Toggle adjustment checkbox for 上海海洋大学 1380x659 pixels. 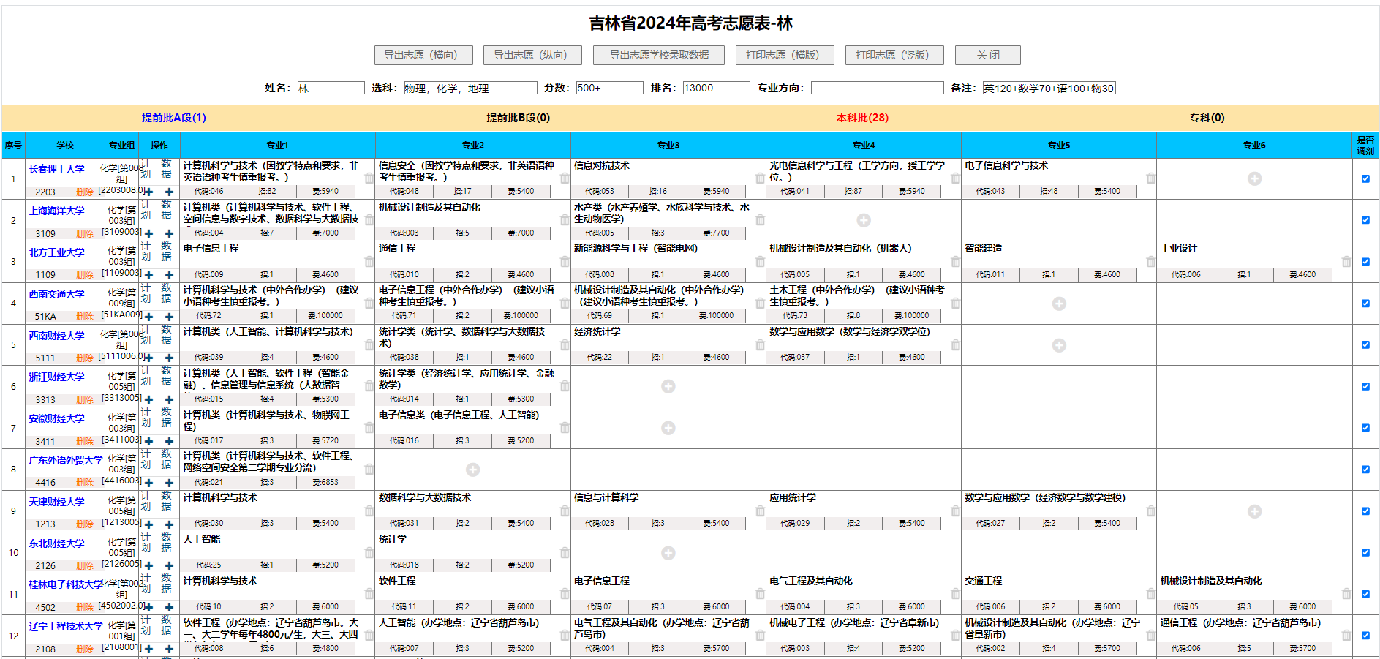click(x=1365, y=220)
